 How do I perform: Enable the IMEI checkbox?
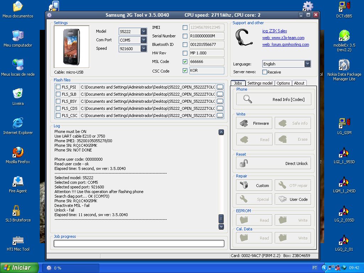click(185, 27)
